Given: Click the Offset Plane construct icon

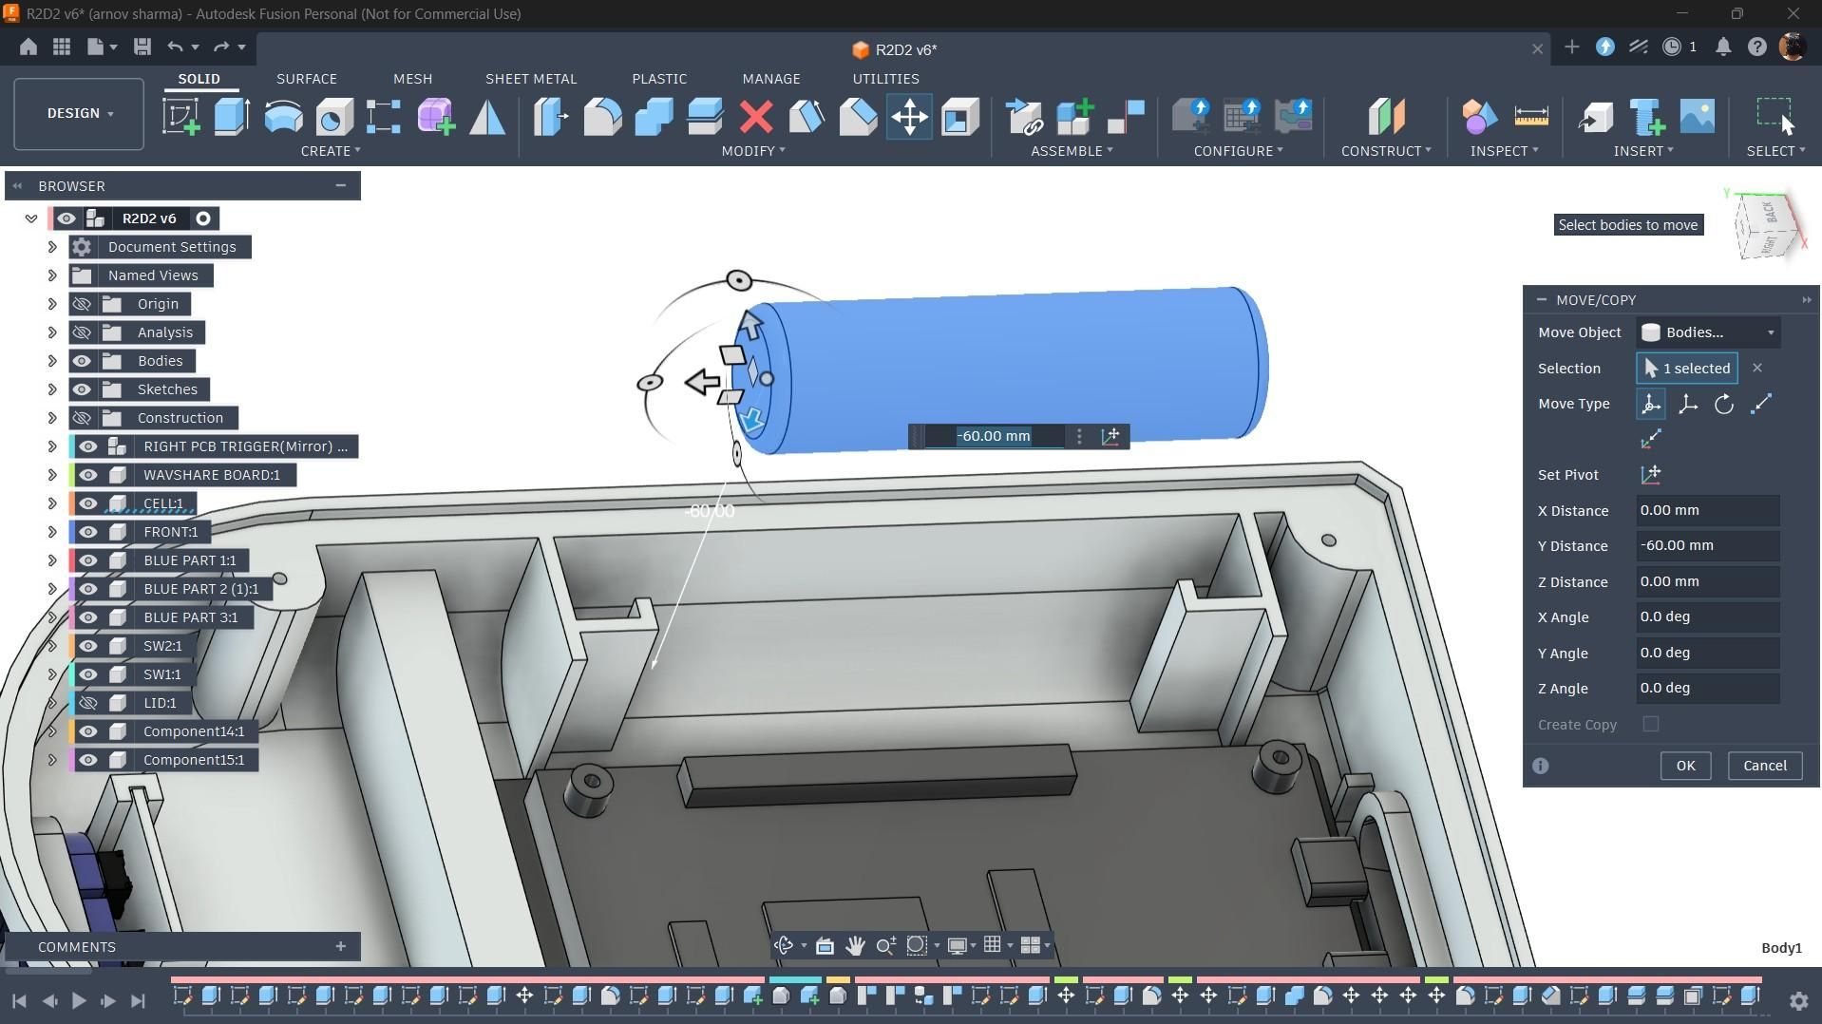Looking at the screenshot, I should (x=1386, y=117).
